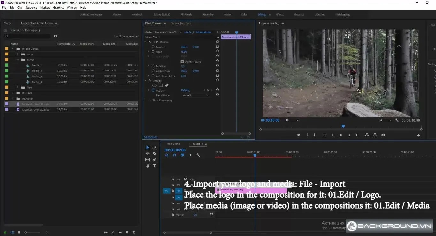
Task: Open Program monitor Button Editor plus
Action: (418, 135)
